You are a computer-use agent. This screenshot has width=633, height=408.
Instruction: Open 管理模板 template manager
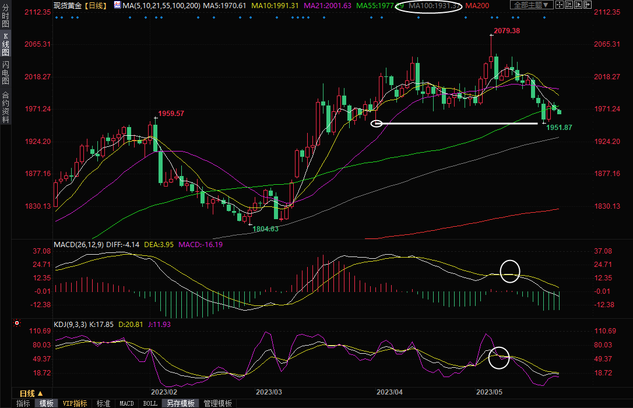click(x=217, y=403)
